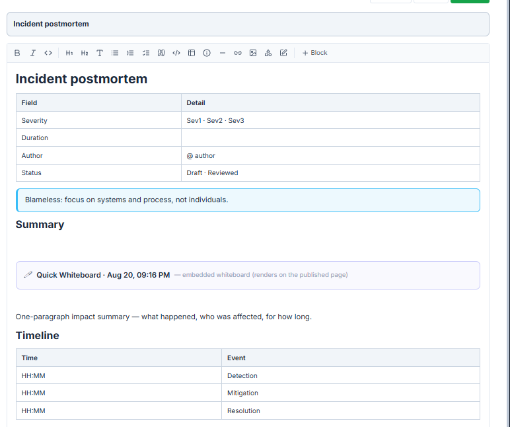This screenshot has height=427, width=510.
Task: Insert a checklist
Action: (146, 53)
